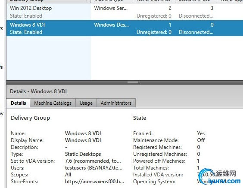
Task: Click 'Disconnected...' in Win 2012 Desktop row
Action: [x=196, y=16]
